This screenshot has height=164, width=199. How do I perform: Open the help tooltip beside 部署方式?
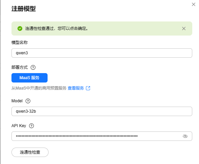pyautogui.click(x=33, y=67)
